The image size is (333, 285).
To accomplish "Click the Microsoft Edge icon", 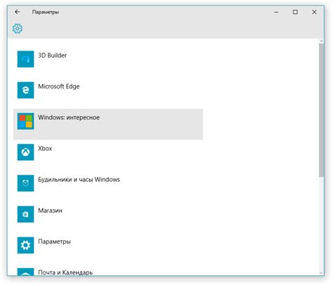I will click(25, 90).
